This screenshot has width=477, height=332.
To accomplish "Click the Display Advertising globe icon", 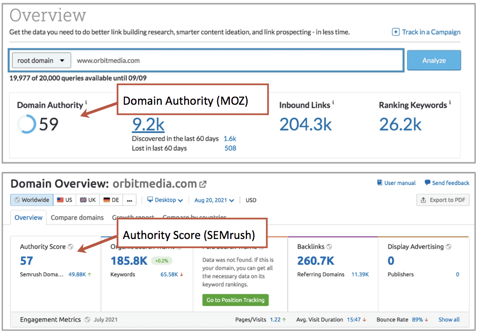I will pos(448,247).
